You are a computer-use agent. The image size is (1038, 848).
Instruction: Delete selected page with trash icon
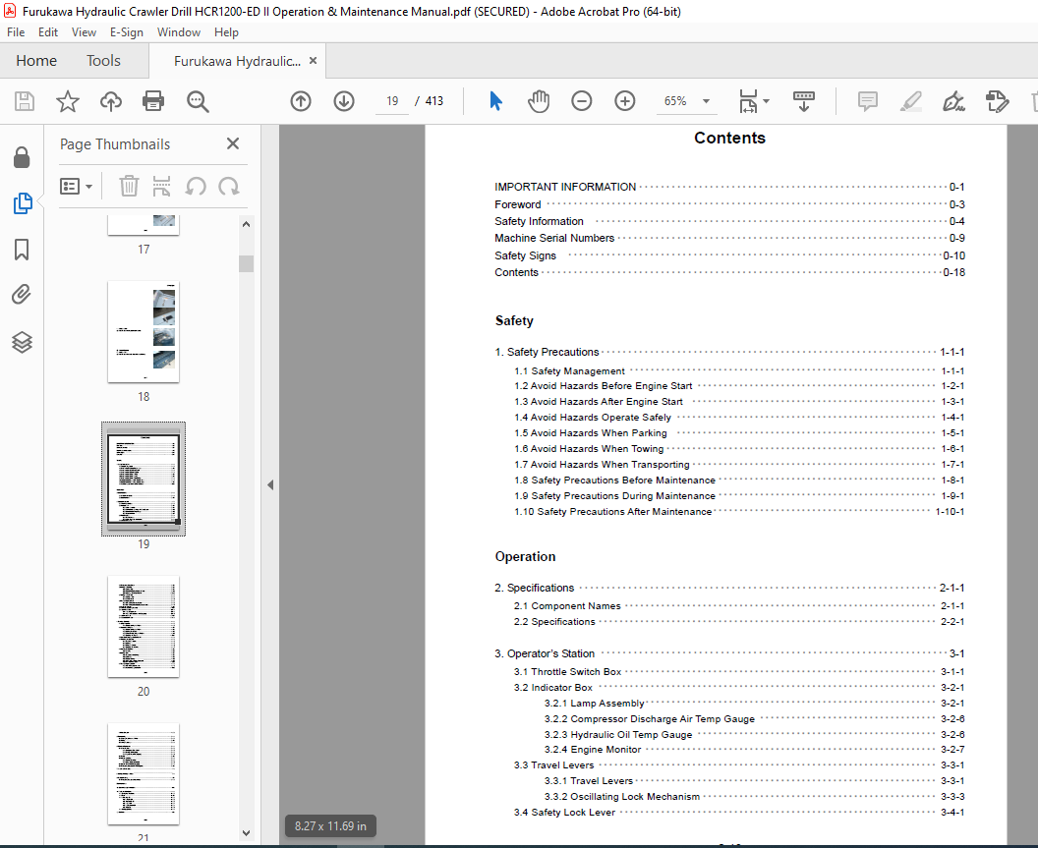tap(129, 186)
